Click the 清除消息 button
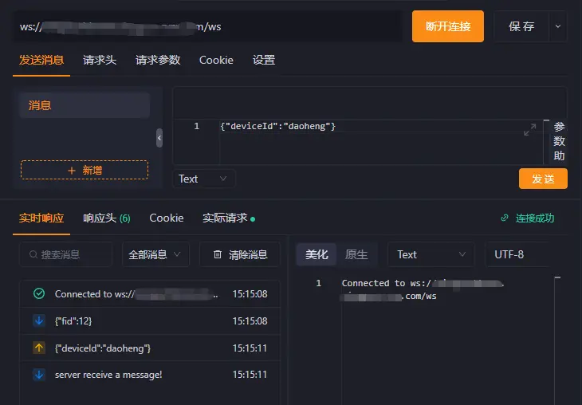Image resolution: width=582 pixels, height=405 pixels. click(240, 254)
